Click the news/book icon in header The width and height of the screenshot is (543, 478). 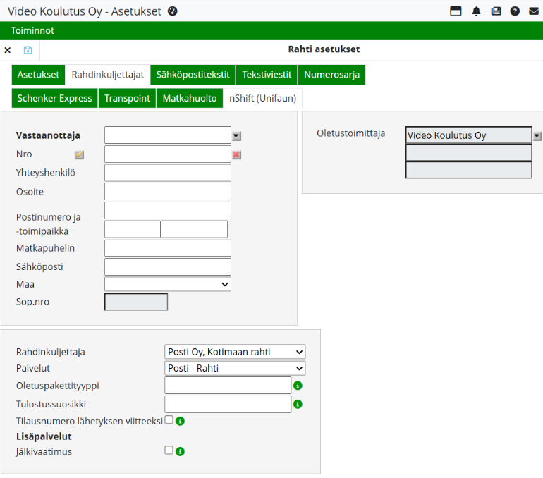tap(496, 11)
